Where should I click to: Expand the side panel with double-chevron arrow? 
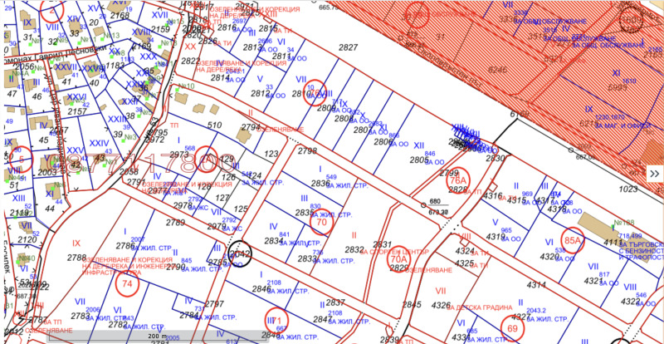656,173
